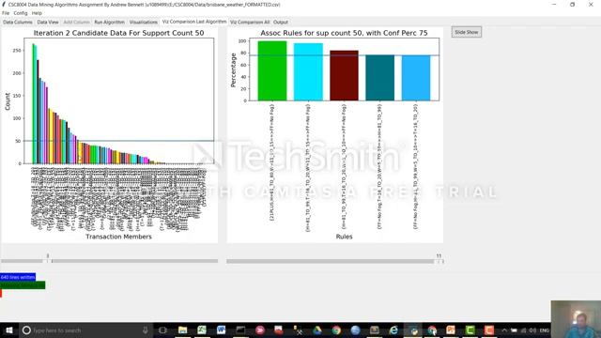Open Excel from the taskbar
Image resolution: width=601 pixels, height=338 pixels.
202,330
